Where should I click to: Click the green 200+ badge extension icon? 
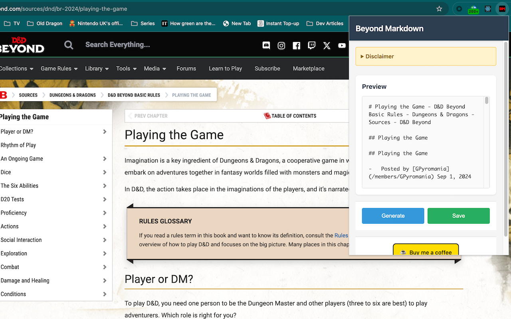click(473, 9)
